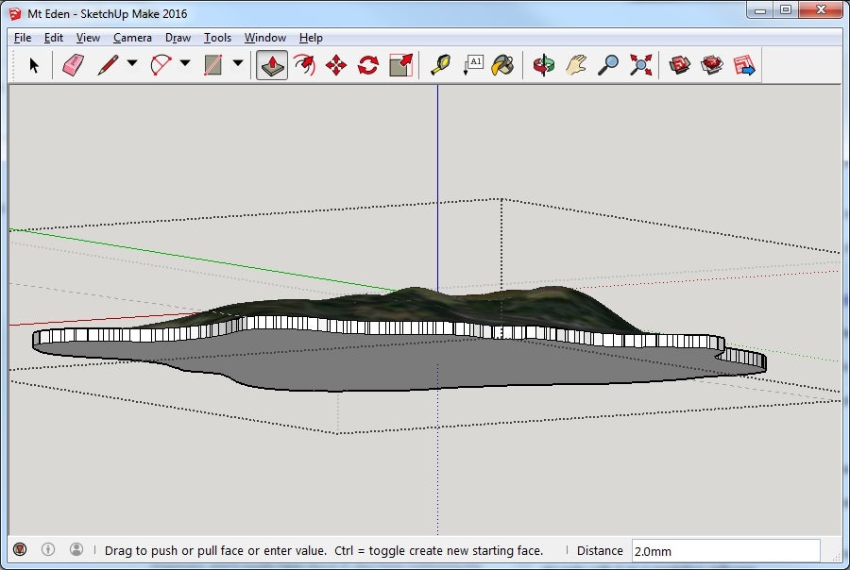Expand the Shape tool dropdown arrow
This screenshot has width=850, height=570.
pos(238,64)
